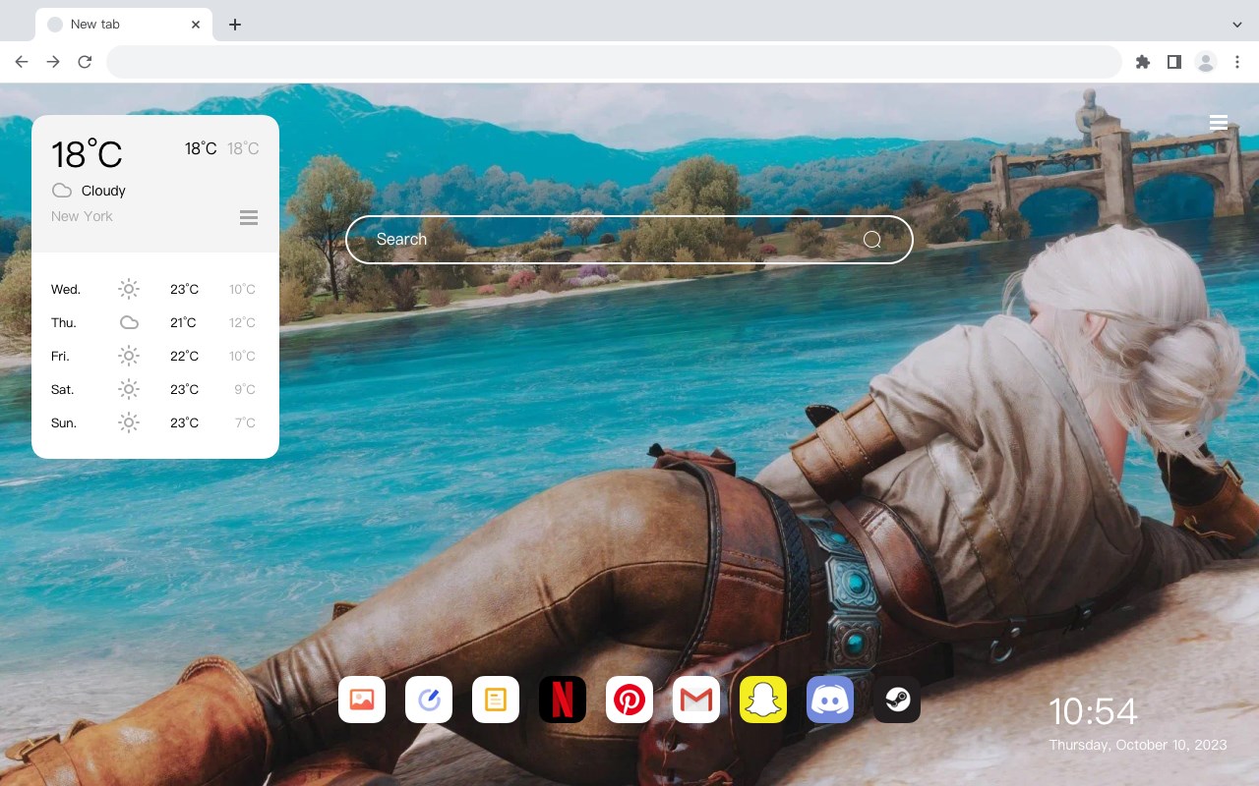The height and width of the screenshot is (786, 1259).
Task: Open the wallpaper gallery shortcut icon
Action: [x=362, y=700]
